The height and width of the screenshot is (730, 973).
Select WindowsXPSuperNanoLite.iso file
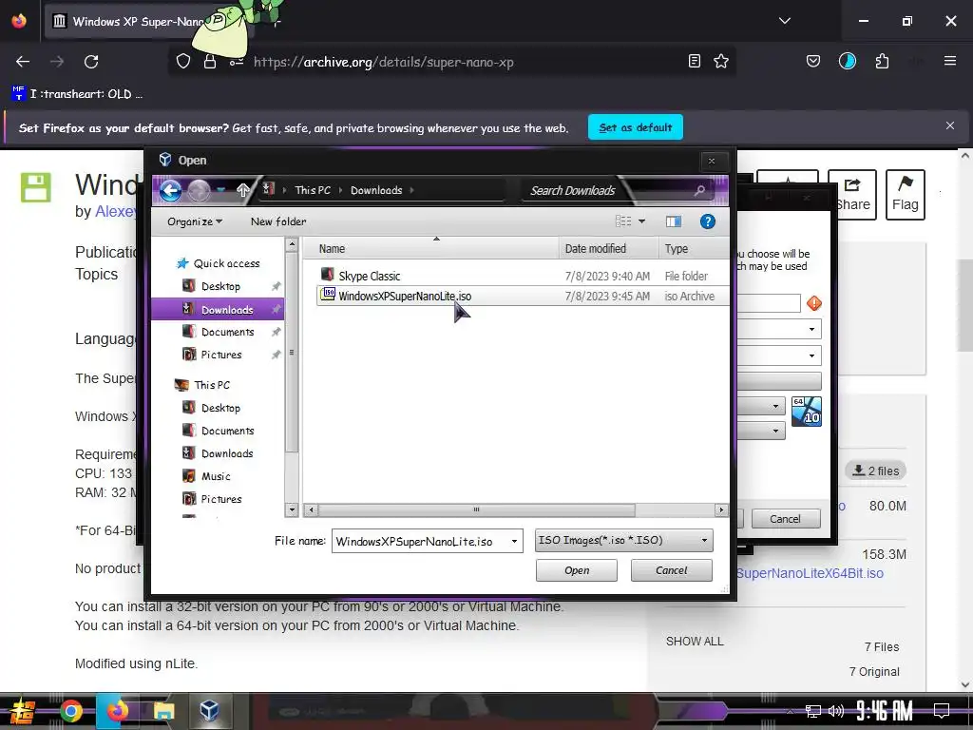523,297
